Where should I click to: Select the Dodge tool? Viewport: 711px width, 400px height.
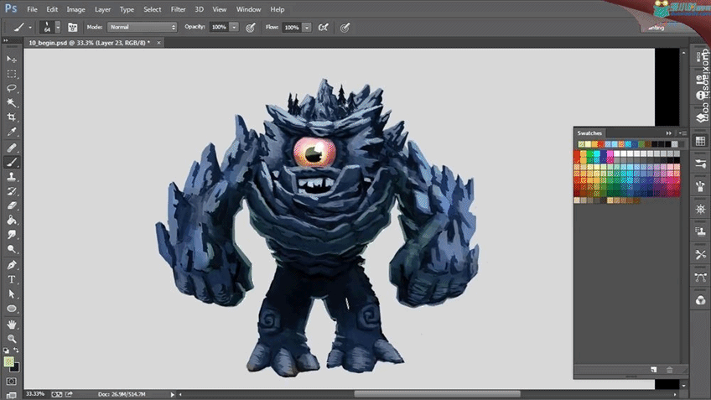pos(12,249)
